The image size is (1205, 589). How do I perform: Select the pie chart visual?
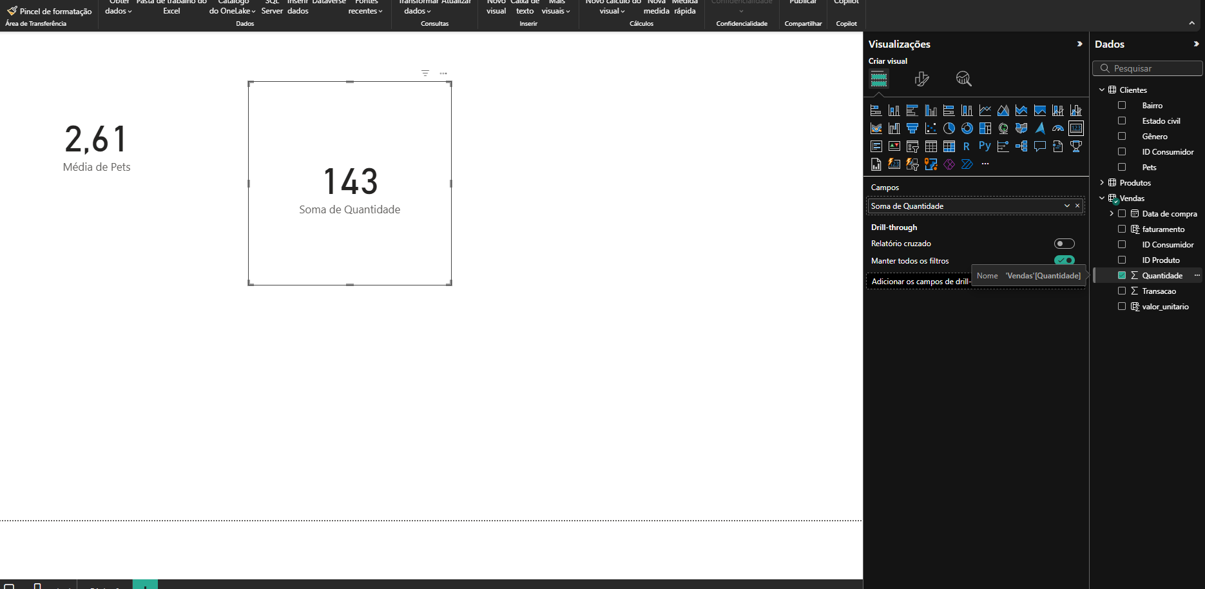(x=949, y=129)
